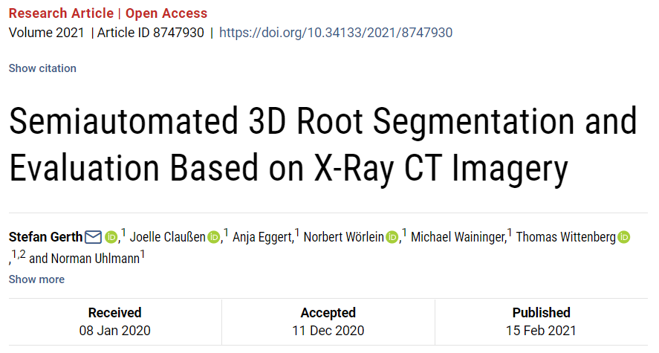Click the Anja Eggert author name

(x=262, y=237)
